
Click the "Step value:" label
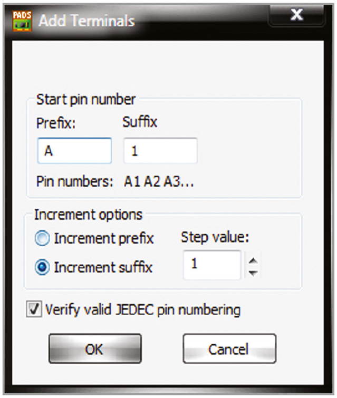(x=215, y=238)
